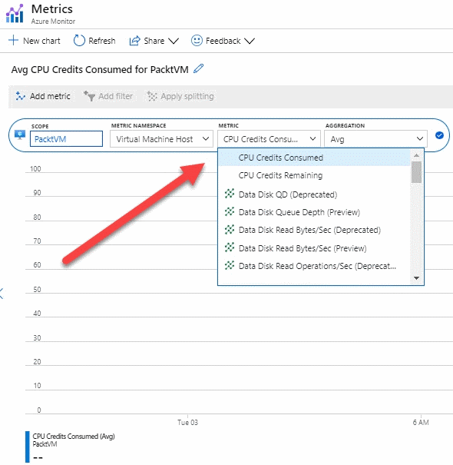Image resolution: width=453 pixels, height=465 pixels.
Task: Click the Share export icon
Action: [x=134, y=41]
